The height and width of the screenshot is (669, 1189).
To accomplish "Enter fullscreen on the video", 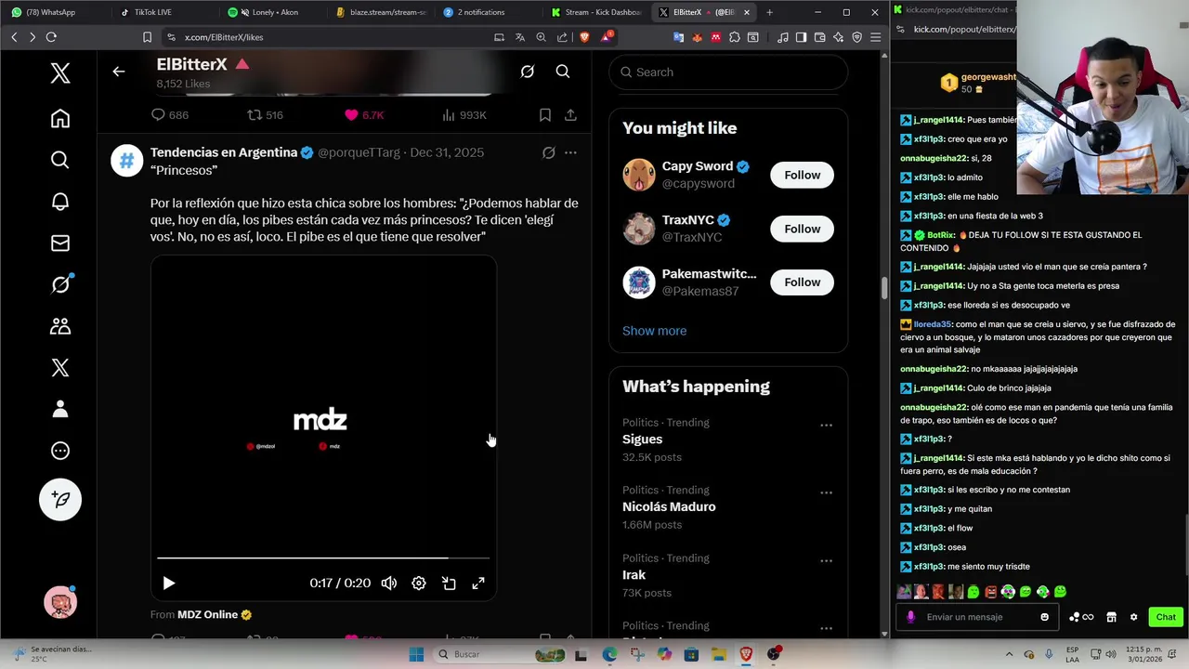I will click(478, 584).
